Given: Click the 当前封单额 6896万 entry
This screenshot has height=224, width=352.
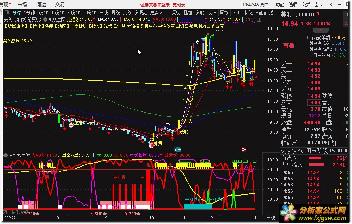Looking at the screenshot, I should point(326,38).
